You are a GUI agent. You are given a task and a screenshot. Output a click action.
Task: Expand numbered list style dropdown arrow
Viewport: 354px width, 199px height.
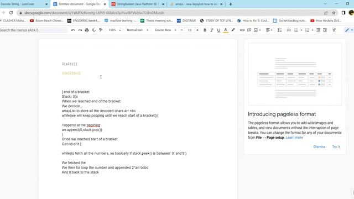click(x=313, y=30)
